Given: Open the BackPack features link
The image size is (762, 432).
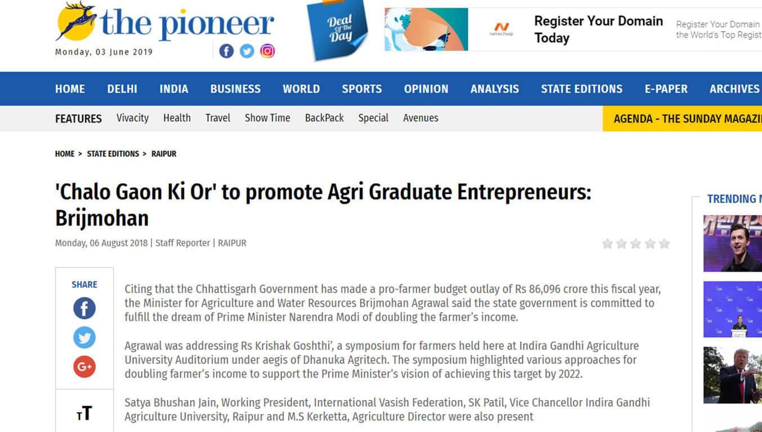Looking at the screenshot, I should click(x=324, y=118).
